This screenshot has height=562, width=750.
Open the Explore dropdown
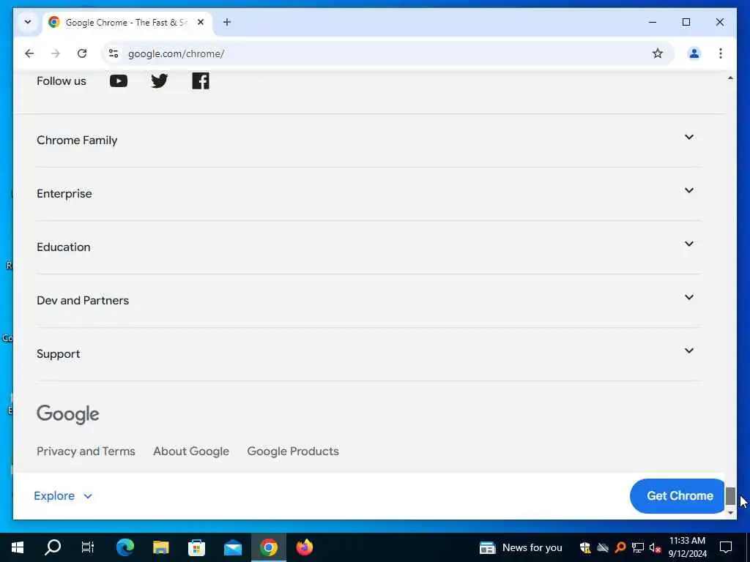point(63,495)
